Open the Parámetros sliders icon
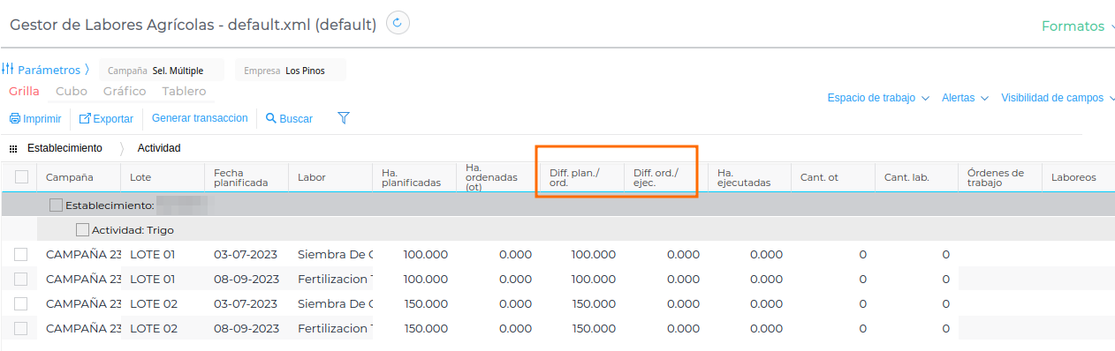The width and height of the screenshot is (1115, 351). point(8,70)
